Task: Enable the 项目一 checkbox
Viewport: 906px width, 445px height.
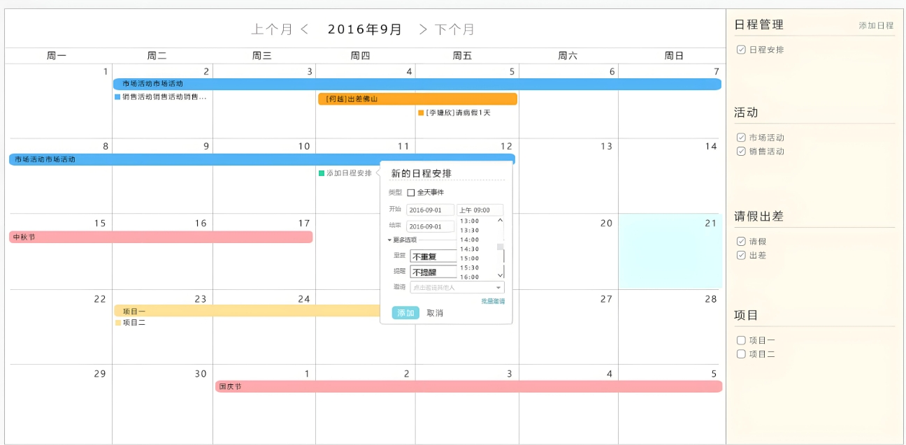Action: (x=741, y=340)
